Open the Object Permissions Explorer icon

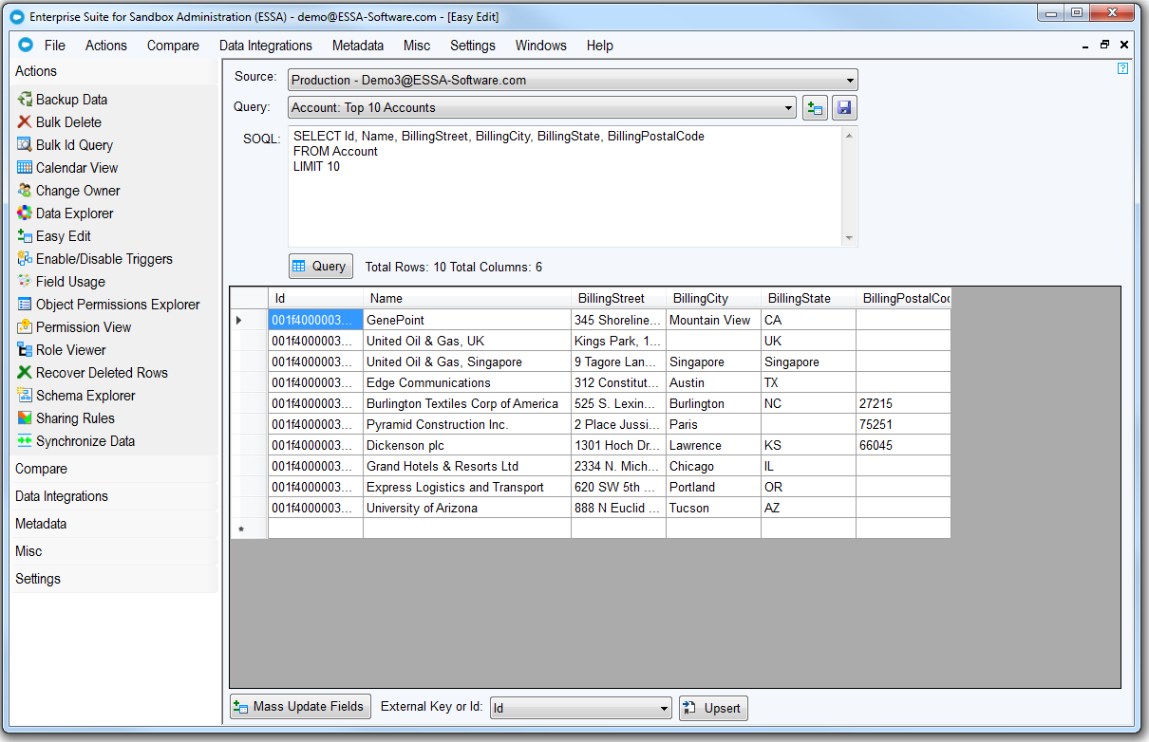(x=25, y=305)
